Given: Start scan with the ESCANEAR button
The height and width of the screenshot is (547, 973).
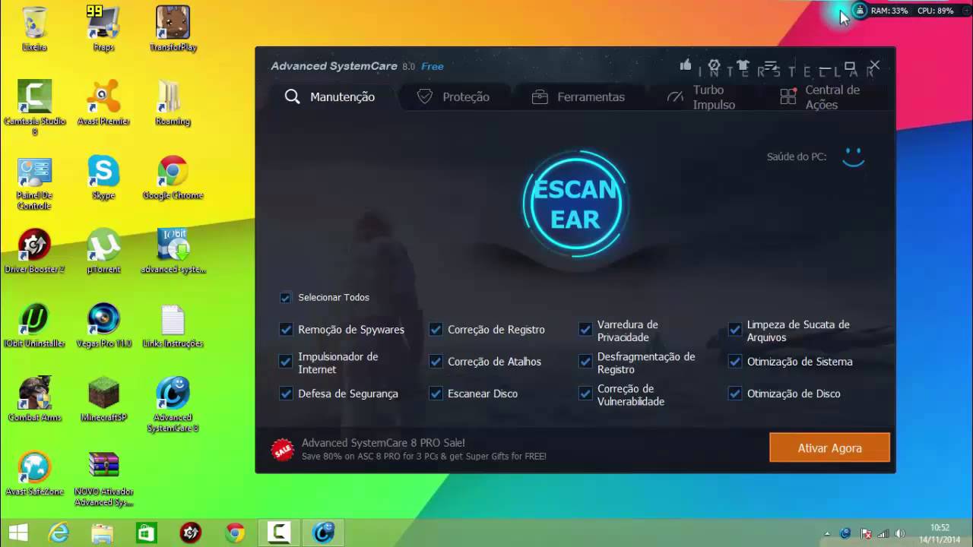Looking at the screenshot, I should pyautogui.click(x=575, y=204).
